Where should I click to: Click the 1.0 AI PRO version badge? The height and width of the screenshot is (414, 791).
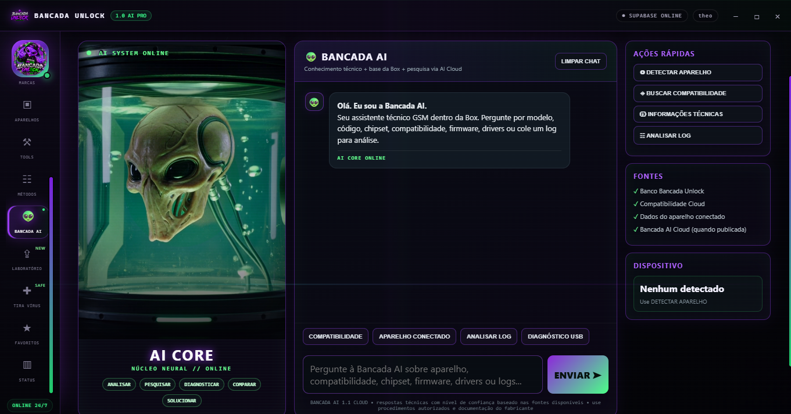131,16
